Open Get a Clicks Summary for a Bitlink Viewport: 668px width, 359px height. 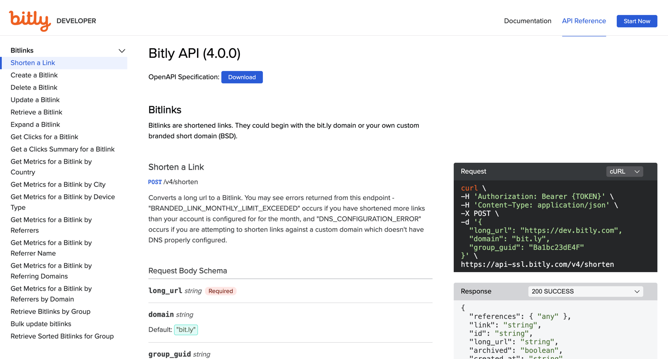[62, 150]
